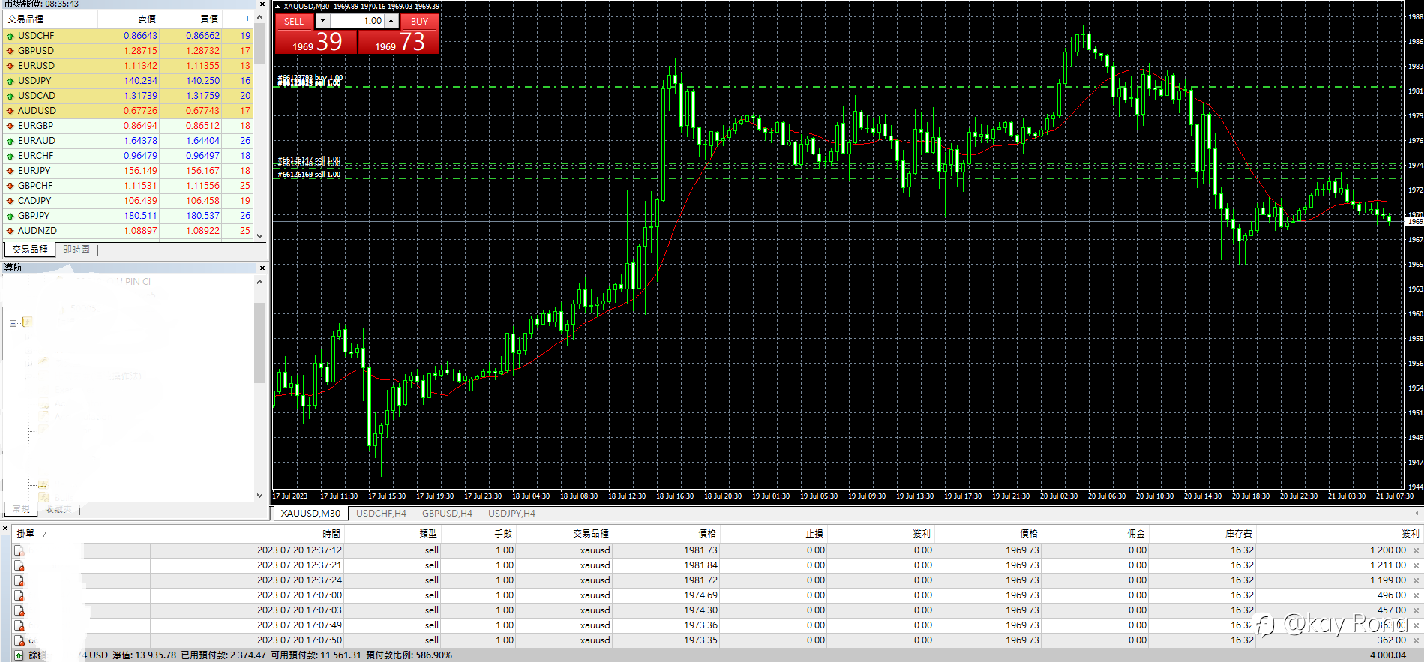1424x662 pixels.
Task: Click the balance icon in the account summary row
Action: coord(19,655)
